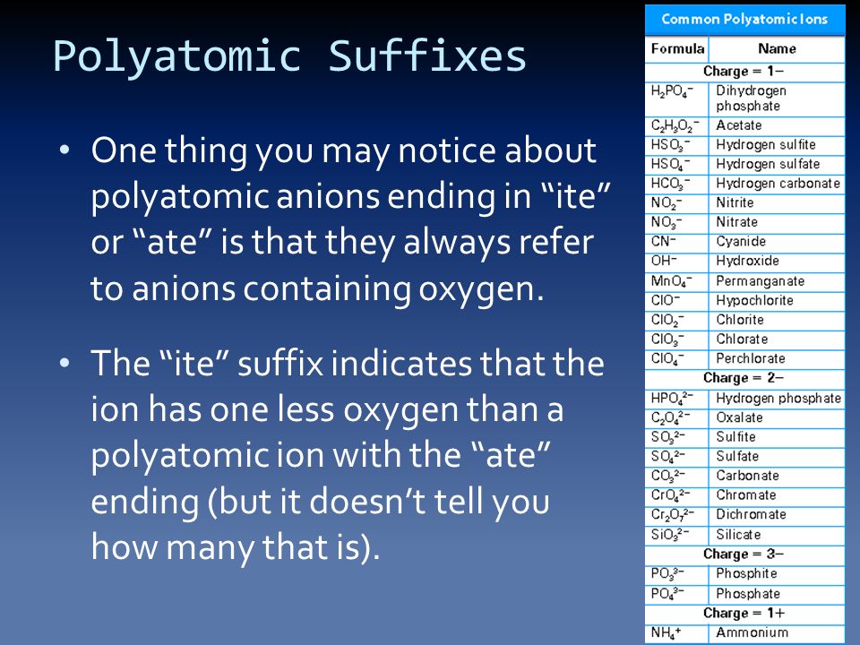Select the "Cyanide" name cell
This screenshot has height=645, width=860.
(x=777, y=241)
